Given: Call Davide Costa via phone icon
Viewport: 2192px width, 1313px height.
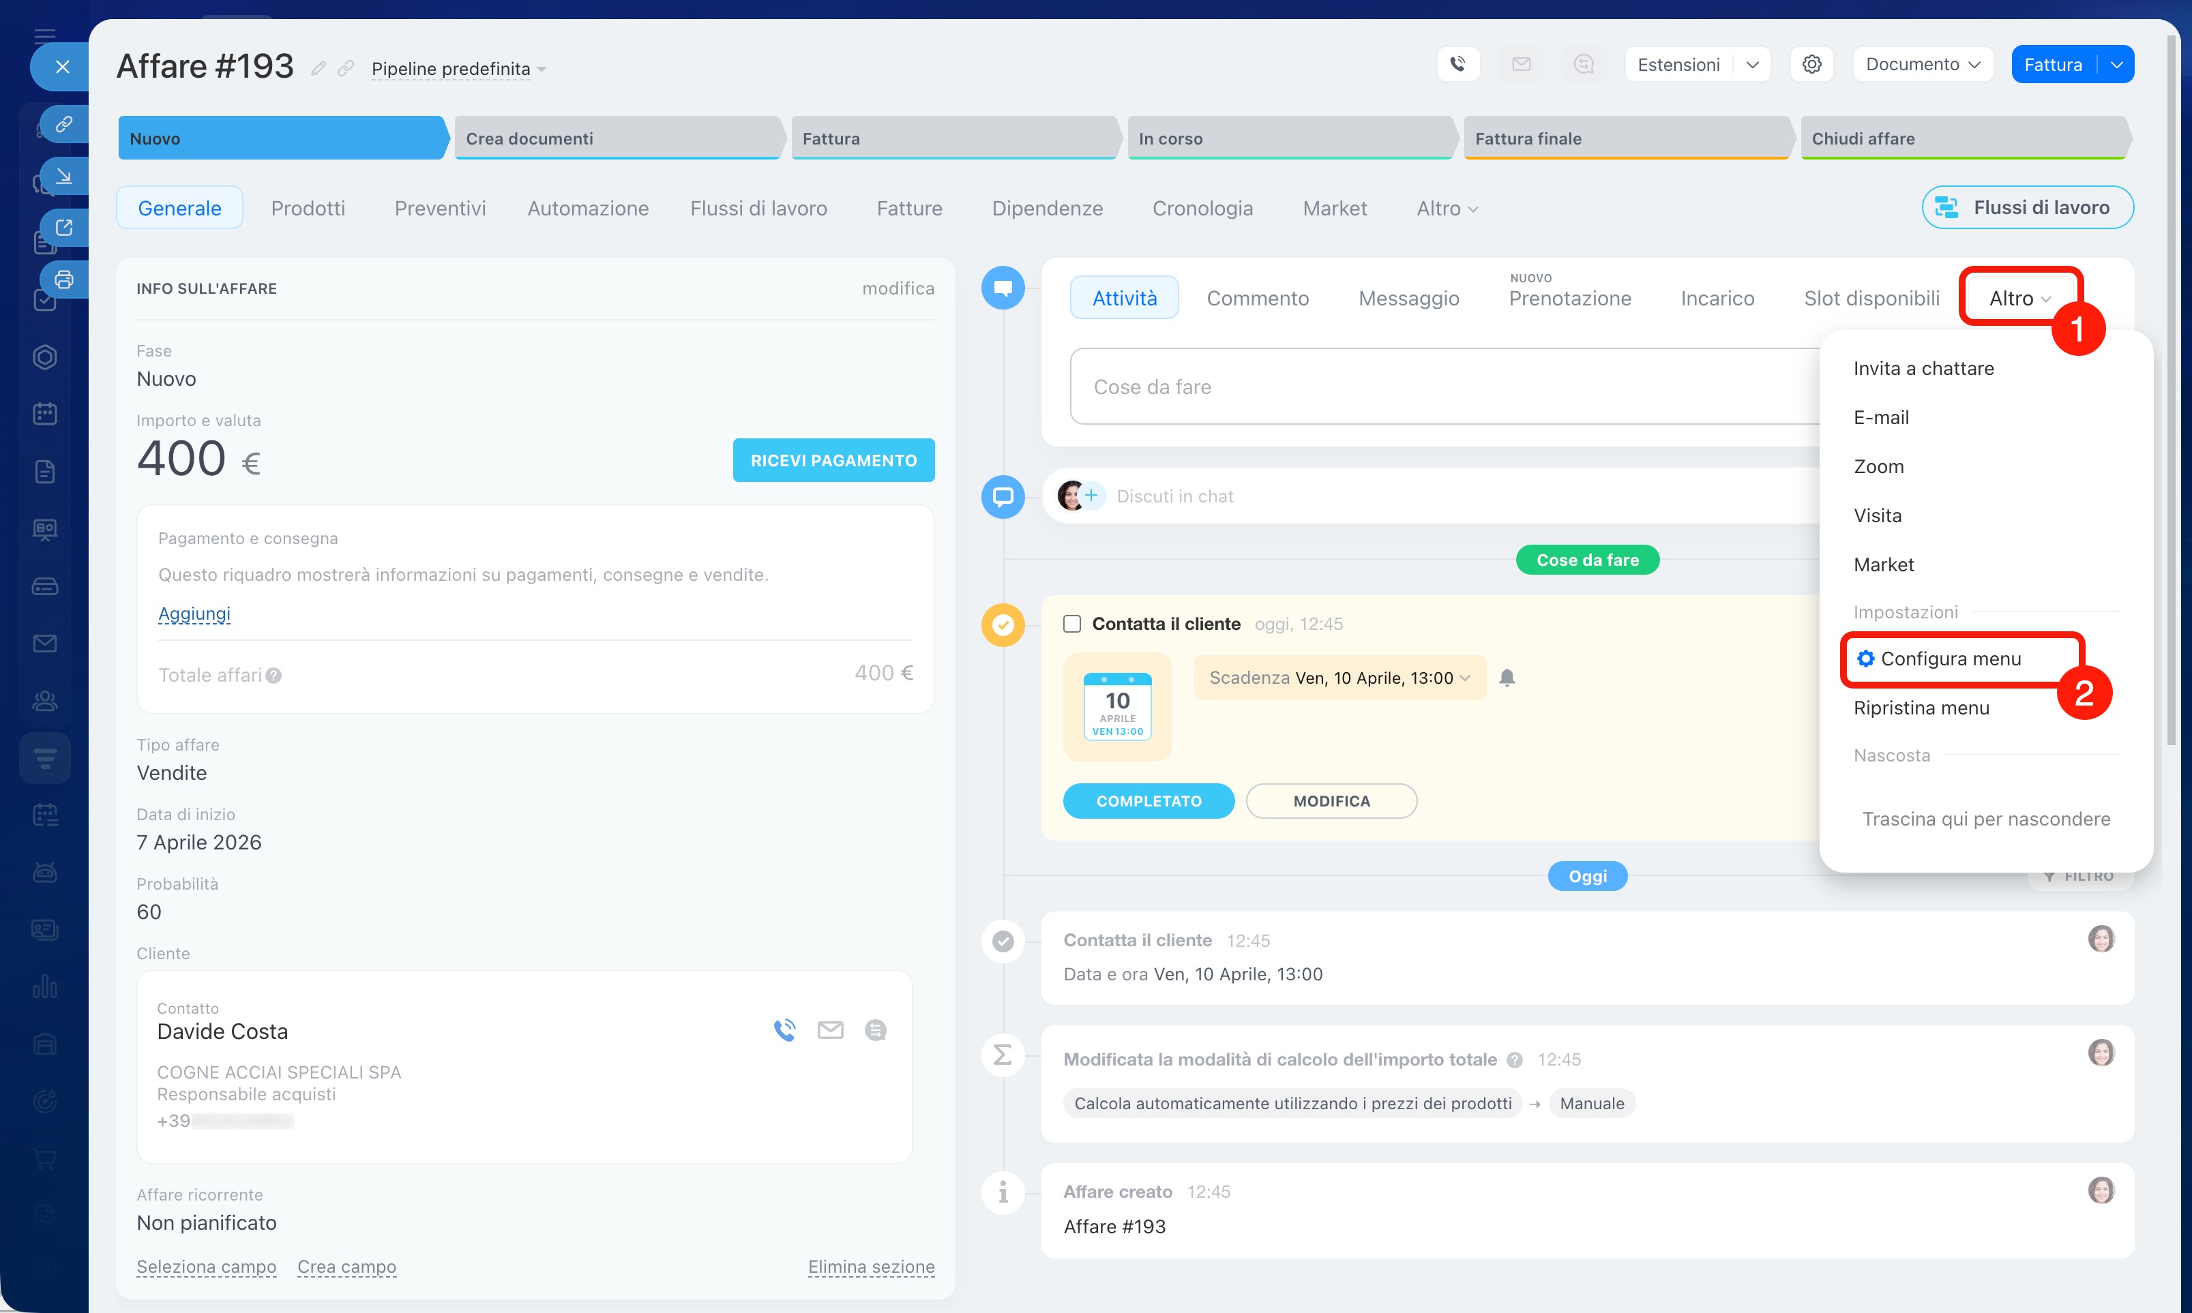Looking at the screenshot, I should (x=784, y=1030).
